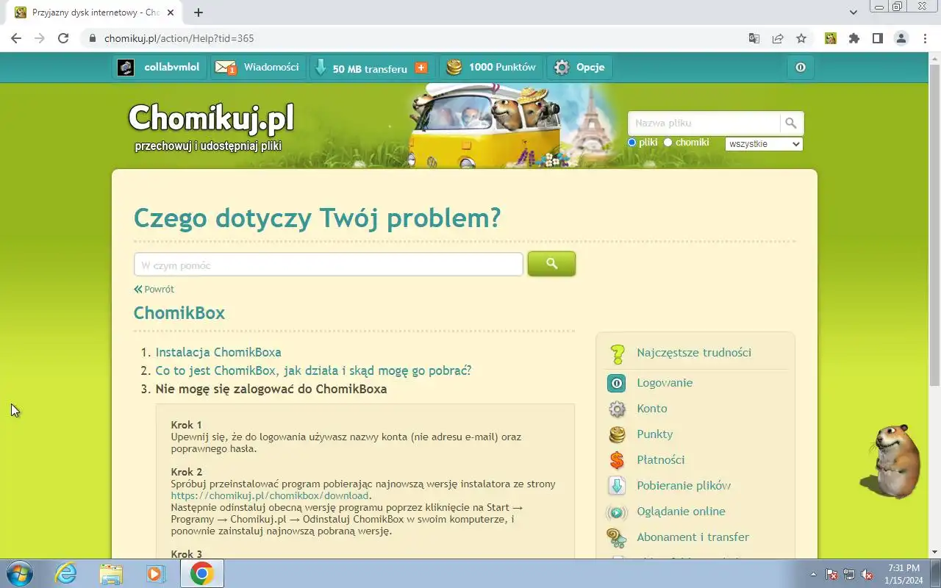Open the Chrome profile avatar
The width and height of the screenshot is (941, 588).
point(901,38)
